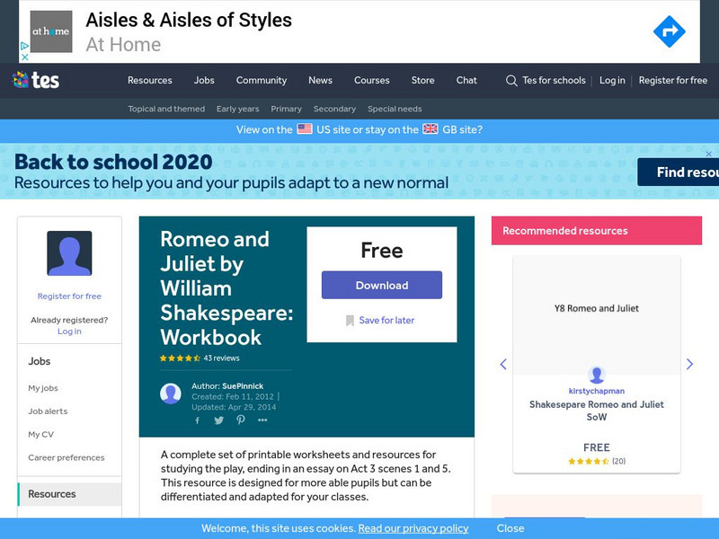
Task: Click the Jobs heading in sidebar
Action: [40, 361]
